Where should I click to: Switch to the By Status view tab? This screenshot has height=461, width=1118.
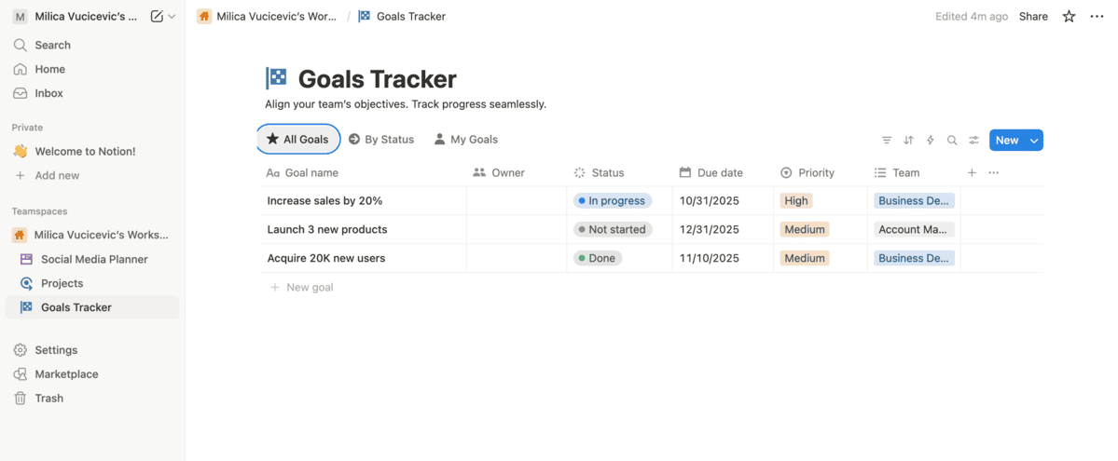click(x=381, y=140)
